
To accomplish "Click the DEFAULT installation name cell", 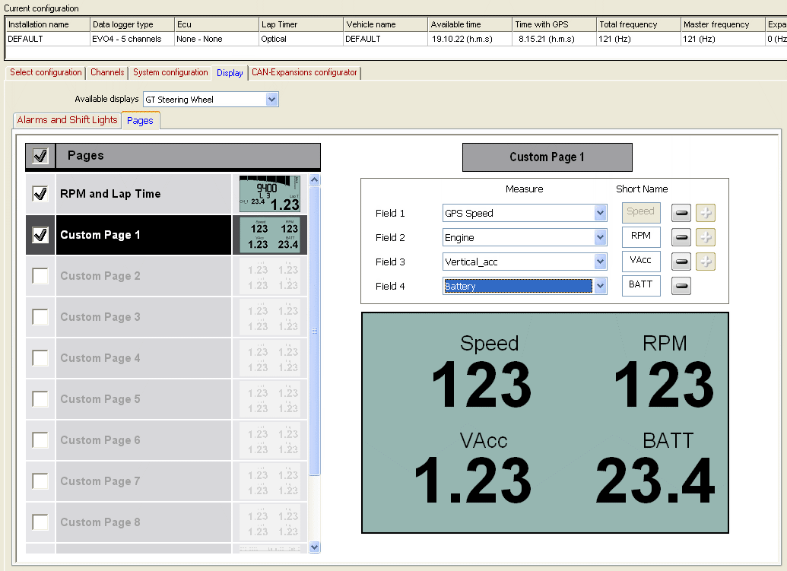I will [x=48, y=39].
